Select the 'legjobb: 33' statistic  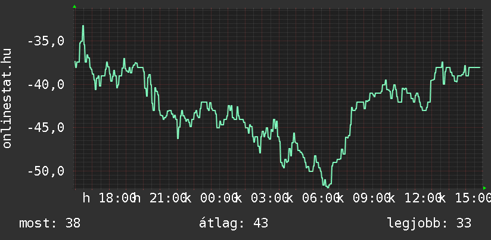click(x=429, y=223)
